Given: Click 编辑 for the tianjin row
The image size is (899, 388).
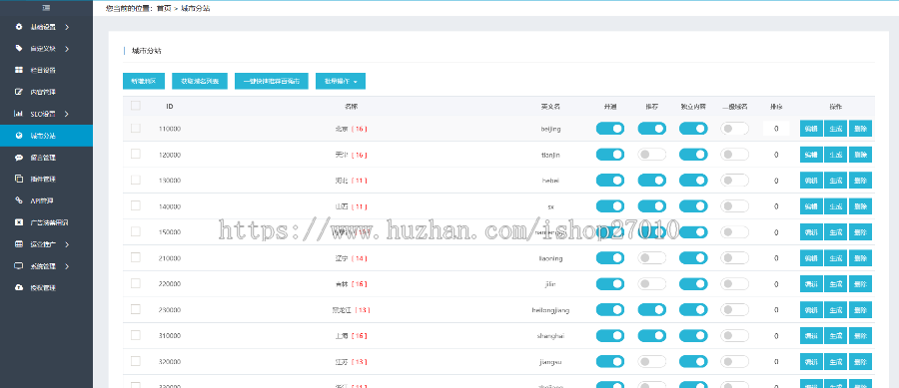Looking at the screenshot, I should 811,155.
